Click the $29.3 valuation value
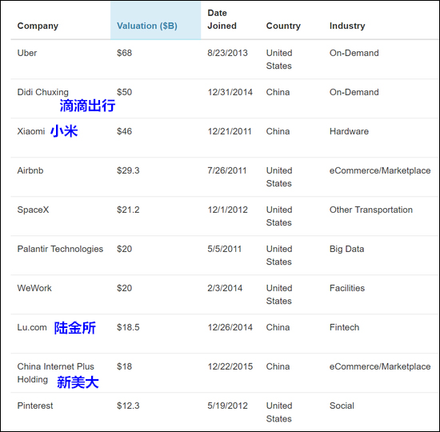Image resolution: width=440 pixels, height=432 pixels. coord(128,170)
